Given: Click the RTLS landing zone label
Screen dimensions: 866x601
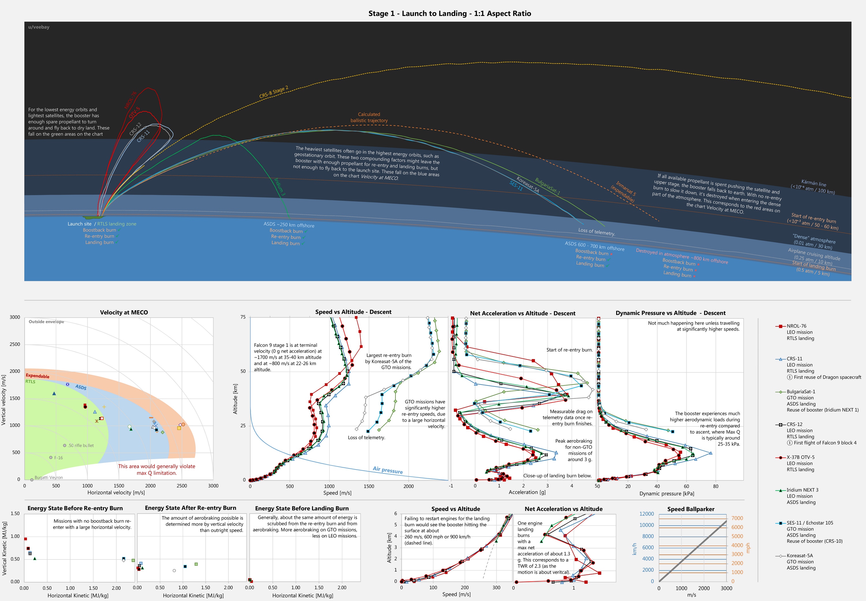Looking at the screenshot, I should pos(117,224).
